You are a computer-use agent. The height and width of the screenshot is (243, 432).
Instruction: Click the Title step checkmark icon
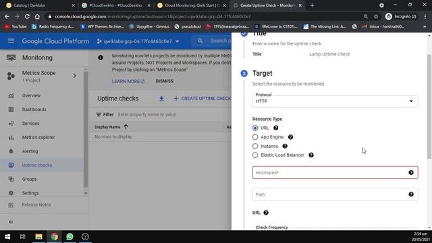click(244, 34)
